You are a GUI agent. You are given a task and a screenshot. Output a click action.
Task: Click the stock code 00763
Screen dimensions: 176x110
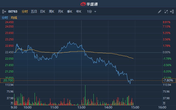tap(13, 12)
